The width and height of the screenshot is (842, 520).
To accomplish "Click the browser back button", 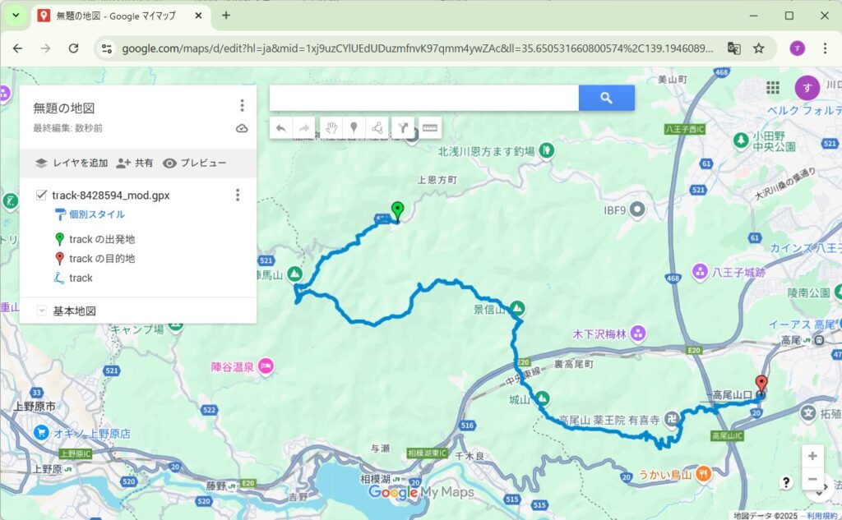I will point(18,48).
